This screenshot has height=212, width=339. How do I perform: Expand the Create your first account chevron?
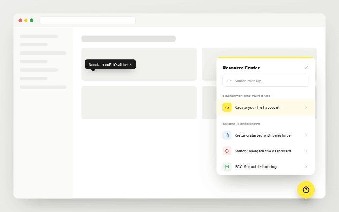(x=306, y=107)
